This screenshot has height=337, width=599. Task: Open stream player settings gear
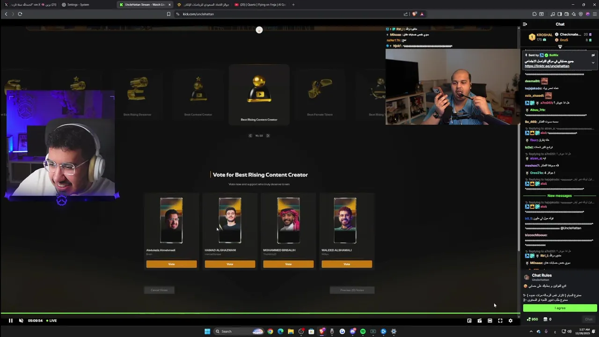[511, 321]
